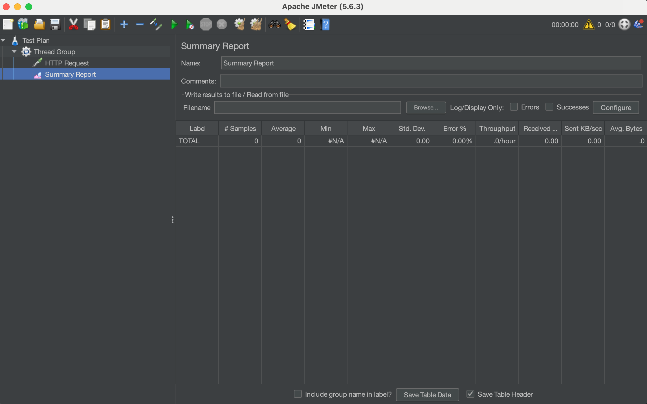Click the Browse... button
Image resolution: width=647 pixels, height=404 pixels.
(x=426, y=107)
